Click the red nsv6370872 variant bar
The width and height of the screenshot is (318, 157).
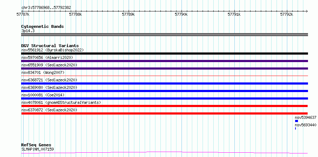point(164,113)
